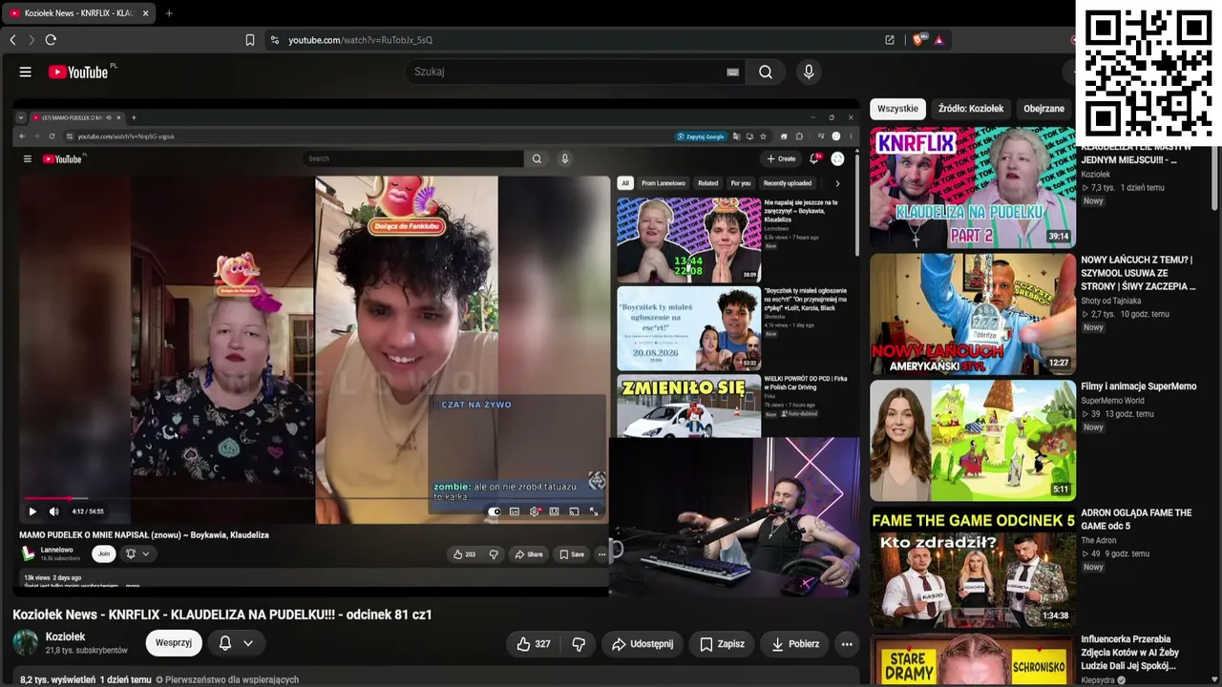This screenshot has width=1222, height=687.
Task: Open the 'NOWY ŁAŃCUCH Z TEMU?' video title
Action: (x=1138, y=273)
